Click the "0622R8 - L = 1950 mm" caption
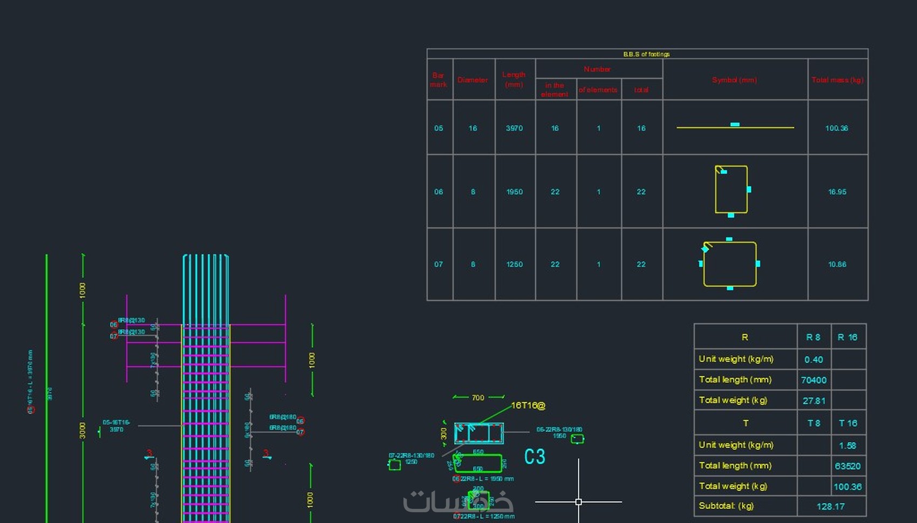The height and width of the screenshot is (523, 917). [x=483, y=479]
